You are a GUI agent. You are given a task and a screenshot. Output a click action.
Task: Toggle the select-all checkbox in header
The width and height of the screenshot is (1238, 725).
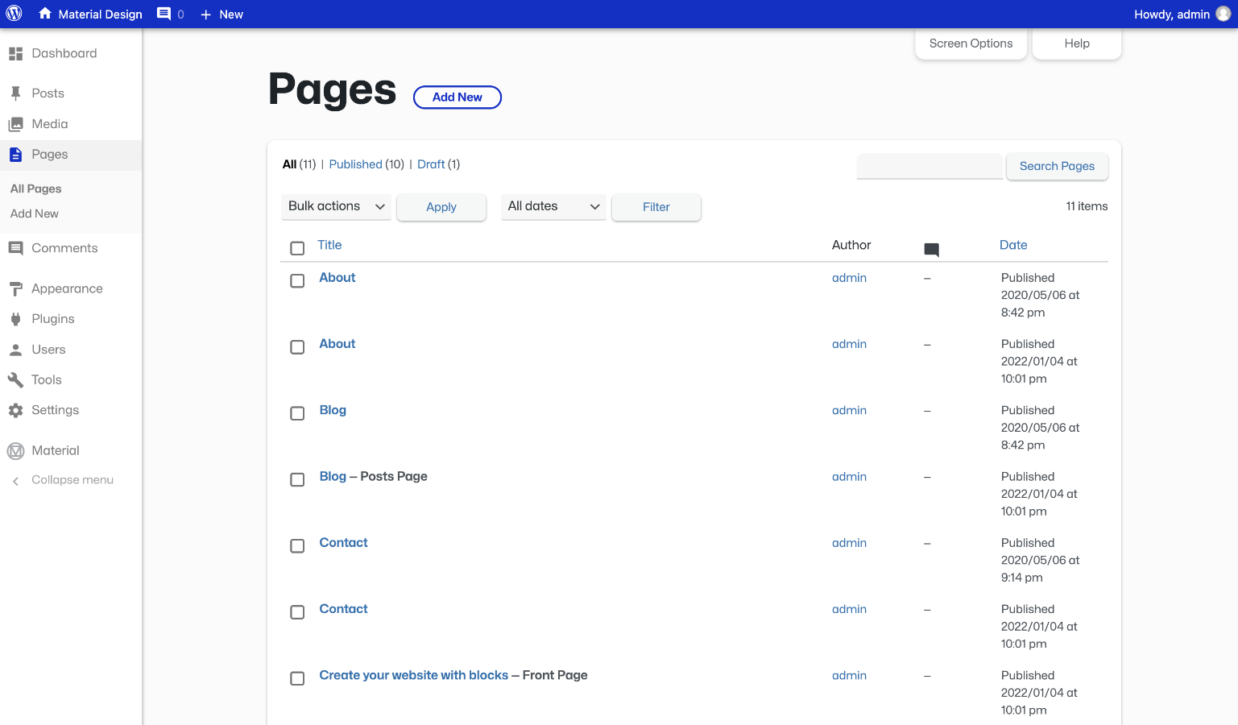(297, 248)
